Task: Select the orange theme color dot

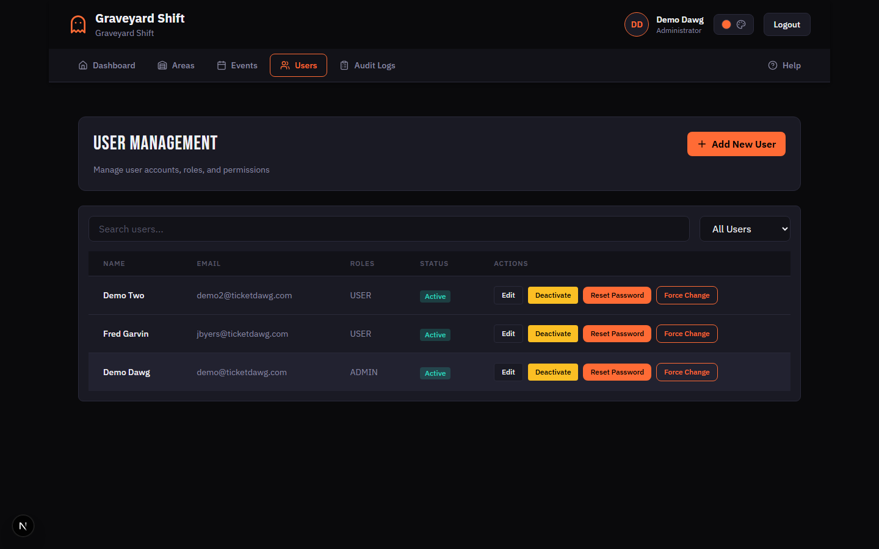Action: 726,24
